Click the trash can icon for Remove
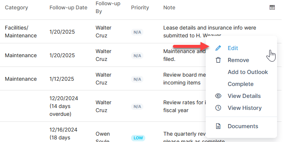Image resolution: width=289 pixels, height=142 pixels. coord(218,60)
